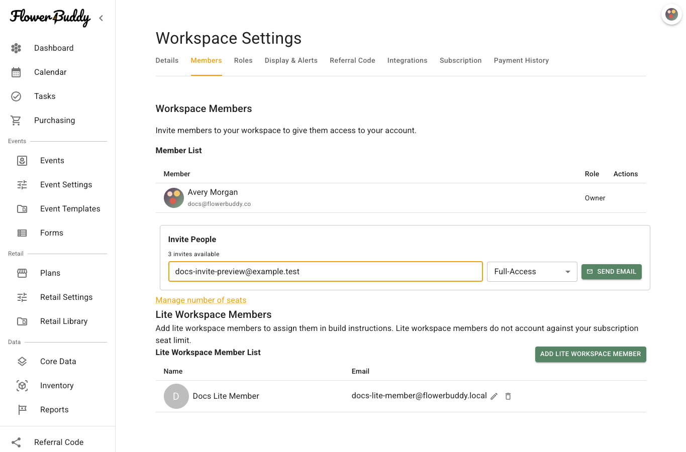Click the Tasks checkmark icon
This screenshot has width=686, height=452.
click(x=16, y=96)
